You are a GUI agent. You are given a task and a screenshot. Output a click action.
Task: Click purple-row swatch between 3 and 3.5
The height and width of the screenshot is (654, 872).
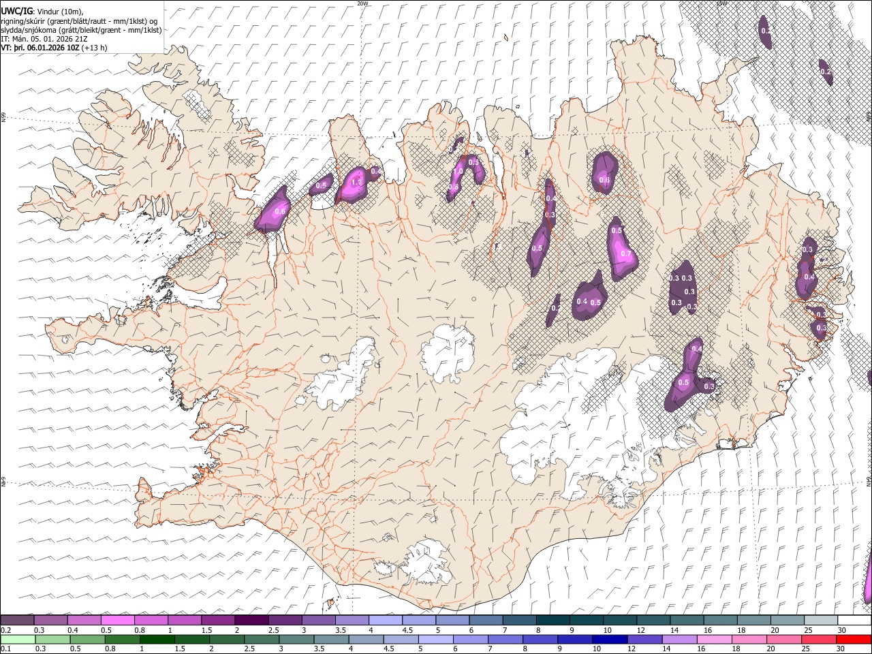pyautogui.click(x=318, y=621)
